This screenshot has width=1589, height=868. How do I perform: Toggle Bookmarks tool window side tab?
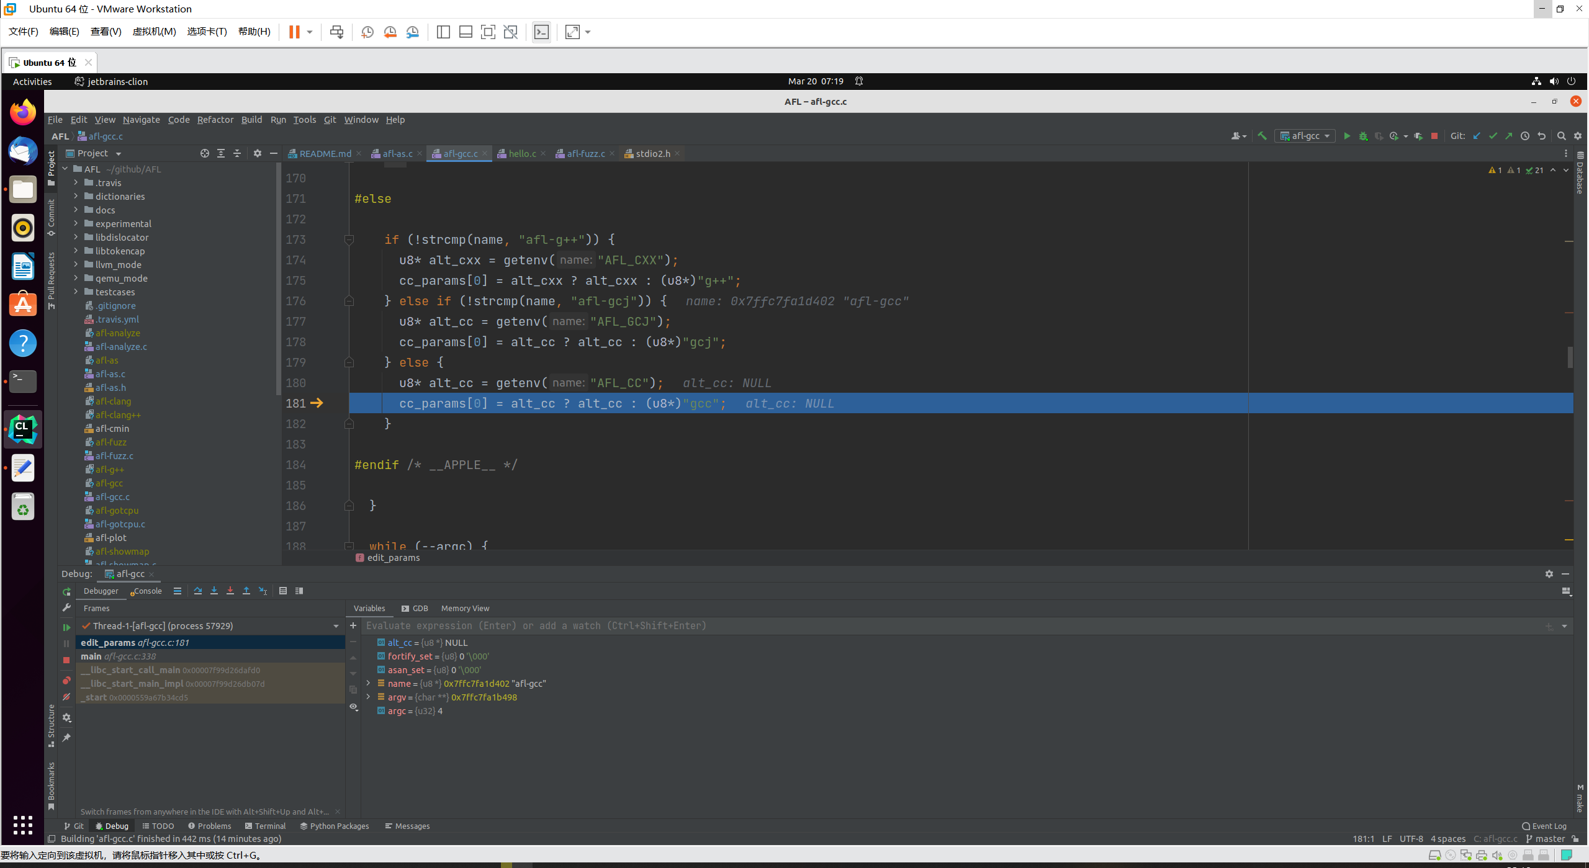pyautogui.click(x=51, y=786)
